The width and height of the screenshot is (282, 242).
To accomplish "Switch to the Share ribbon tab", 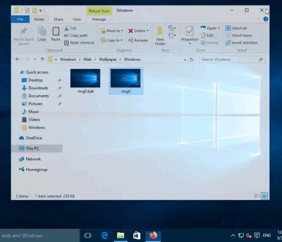I will tap(58, 19).
